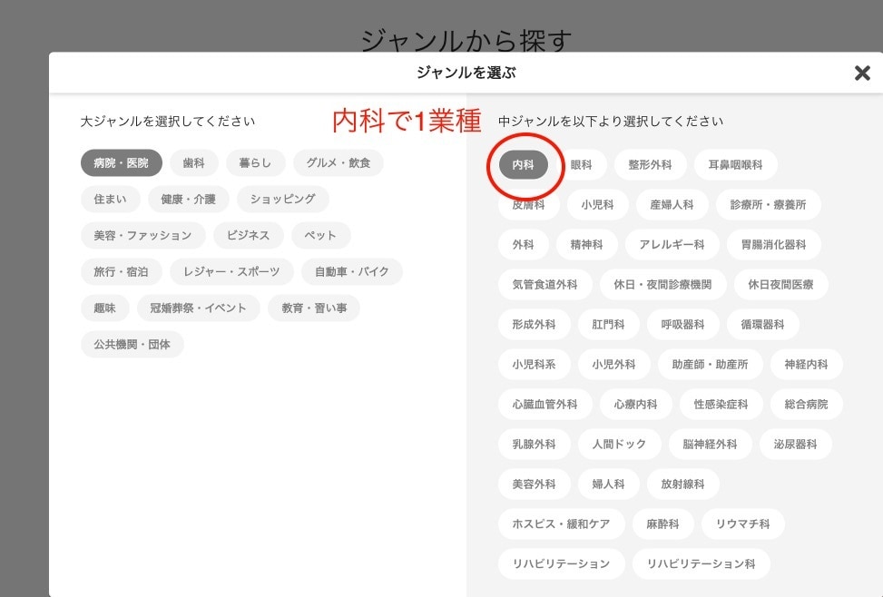883x597 pixels.
Task: Pick the 美容・ファッション genre
Action: point(143,235)
